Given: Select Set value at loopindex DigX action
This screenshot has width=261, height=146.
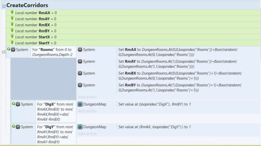Looking at the screenshot, I should tap(154, 104).
